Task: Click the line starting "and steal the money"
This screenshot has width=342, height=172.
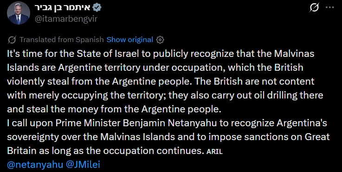Action: click(114, 109)
